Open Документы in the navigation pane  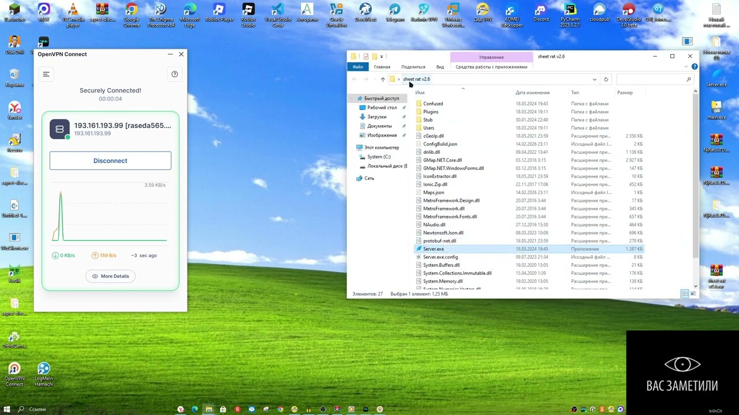[379, 126]
